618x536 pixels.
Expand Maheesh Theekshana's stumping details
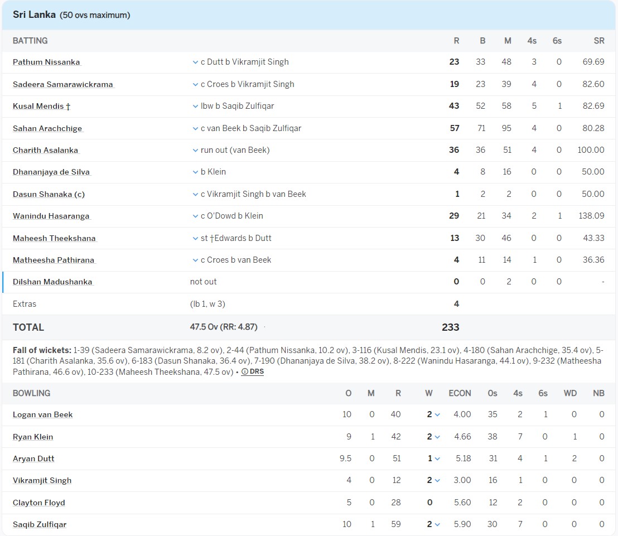tap(195, 238)
